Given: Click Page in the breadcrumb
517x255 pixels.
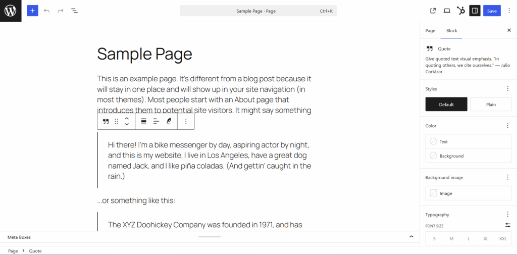Looking at the screenshot, I should pos(13,251).
